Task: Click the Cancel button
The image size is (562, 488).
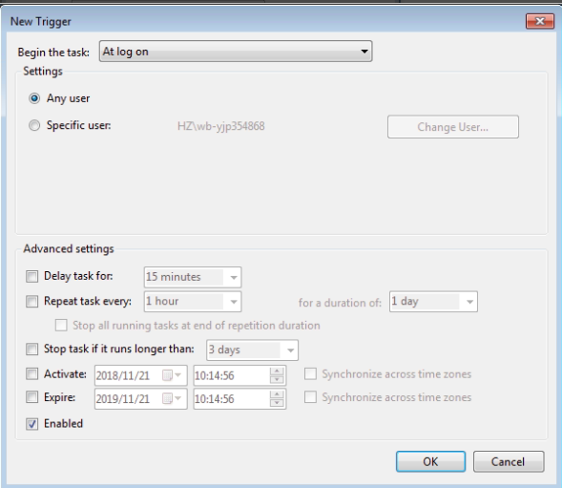Action: point(509,461)
